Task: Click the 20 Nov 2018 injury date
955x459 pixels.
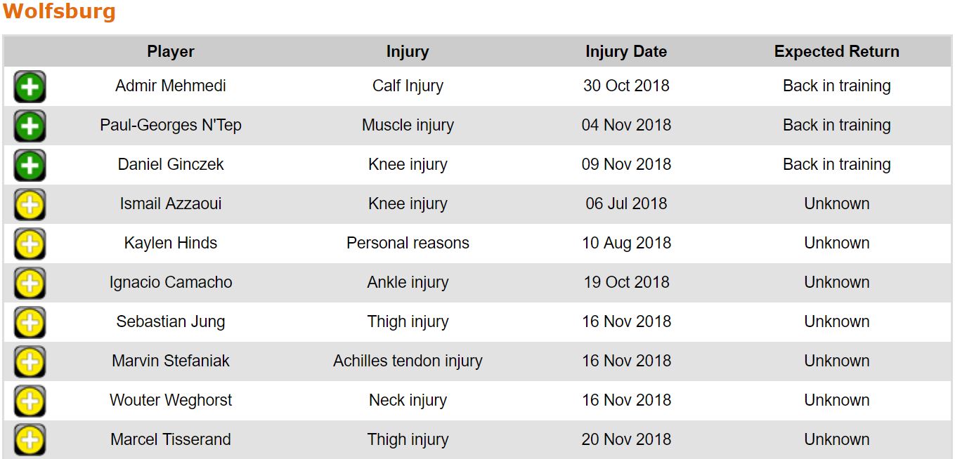Action: [626, 439]
